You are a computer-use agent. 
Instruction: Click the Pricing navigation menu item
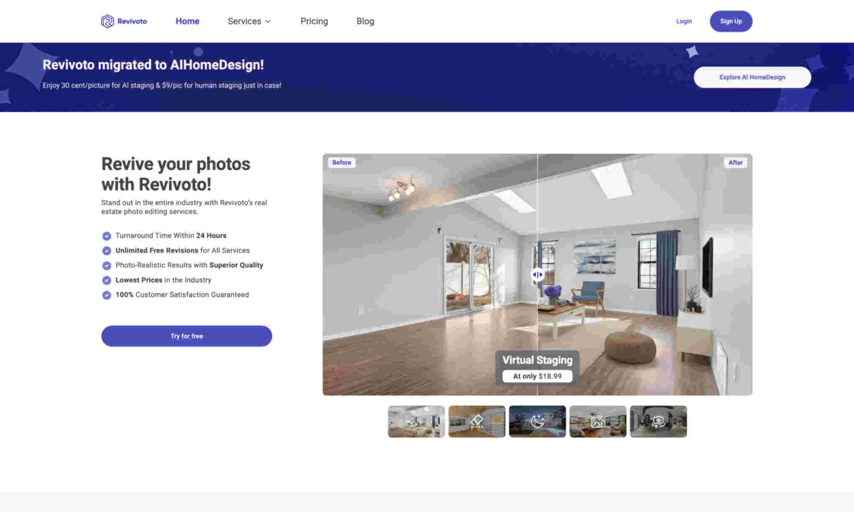coord(314,21)
